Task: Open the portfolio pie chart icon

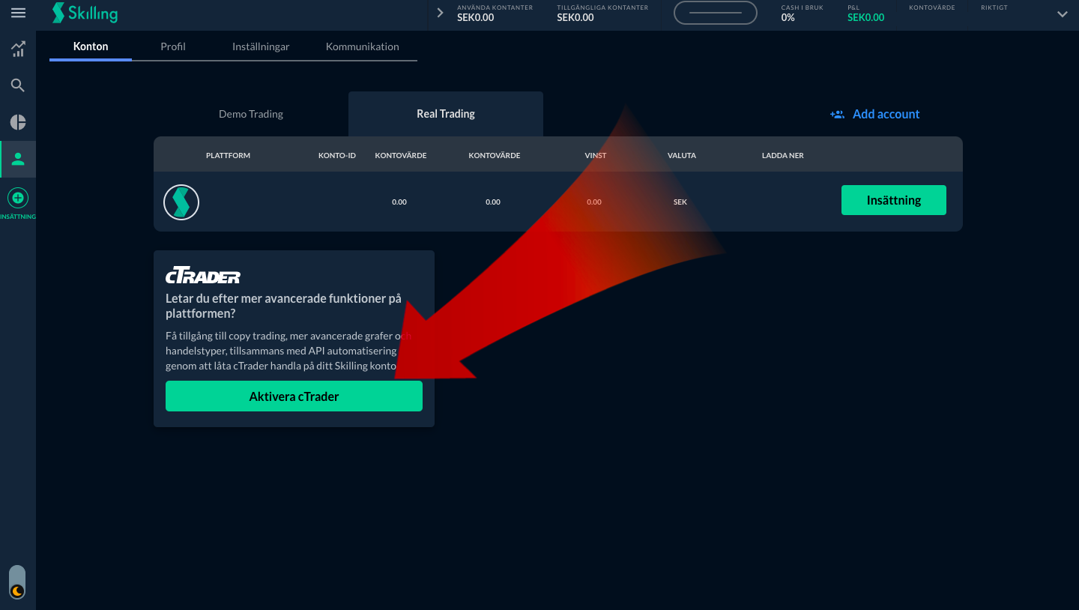Action: tap(18, 122)
